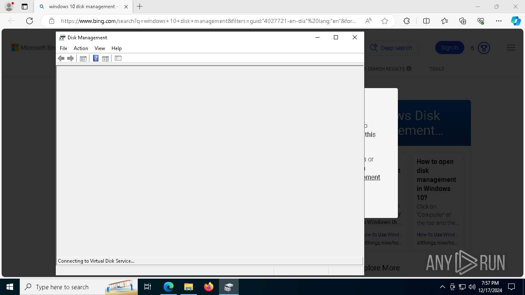Open Edge tab actions menu icon
Screen dimensions: 525x295
pyautogui.click(x=25, y=7)
